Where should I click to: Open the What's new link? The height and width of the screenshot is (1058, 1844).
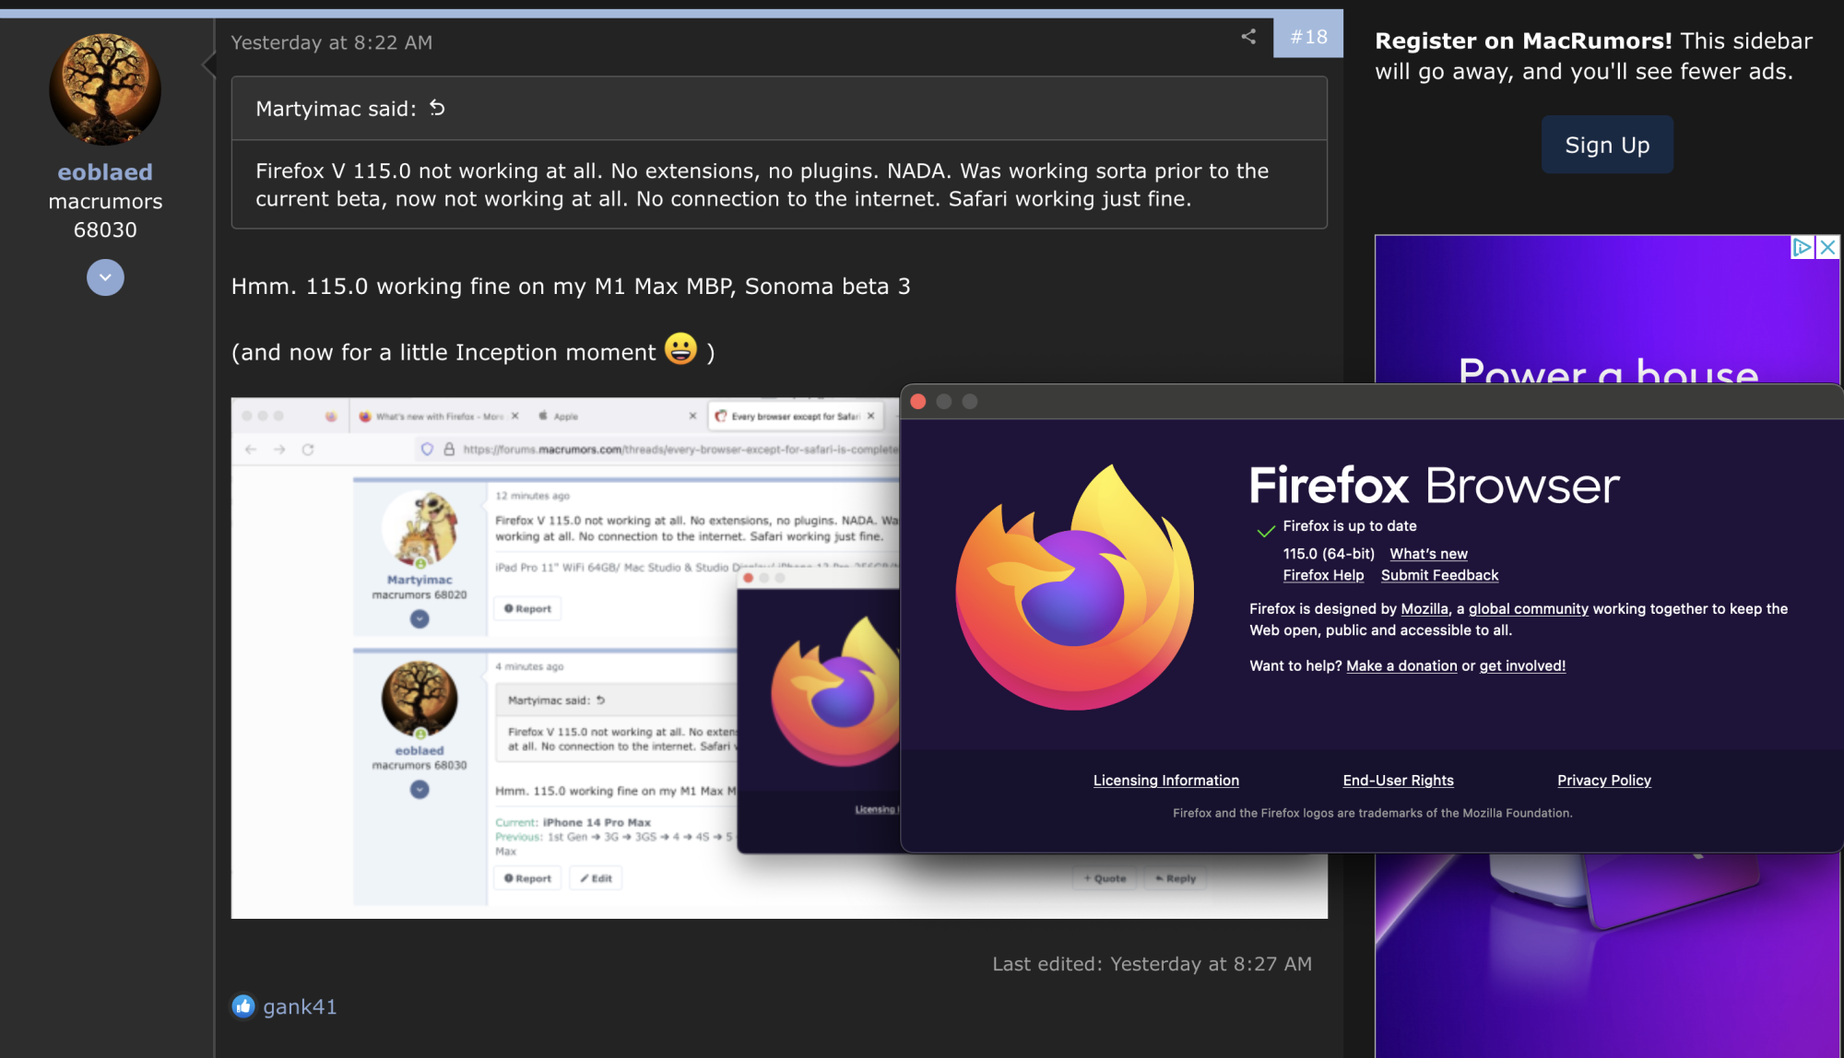click(1428, 554)
